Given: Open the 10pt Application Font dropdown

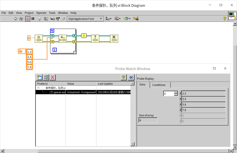Looking at the screenshot, I should (x=85, y=19).
